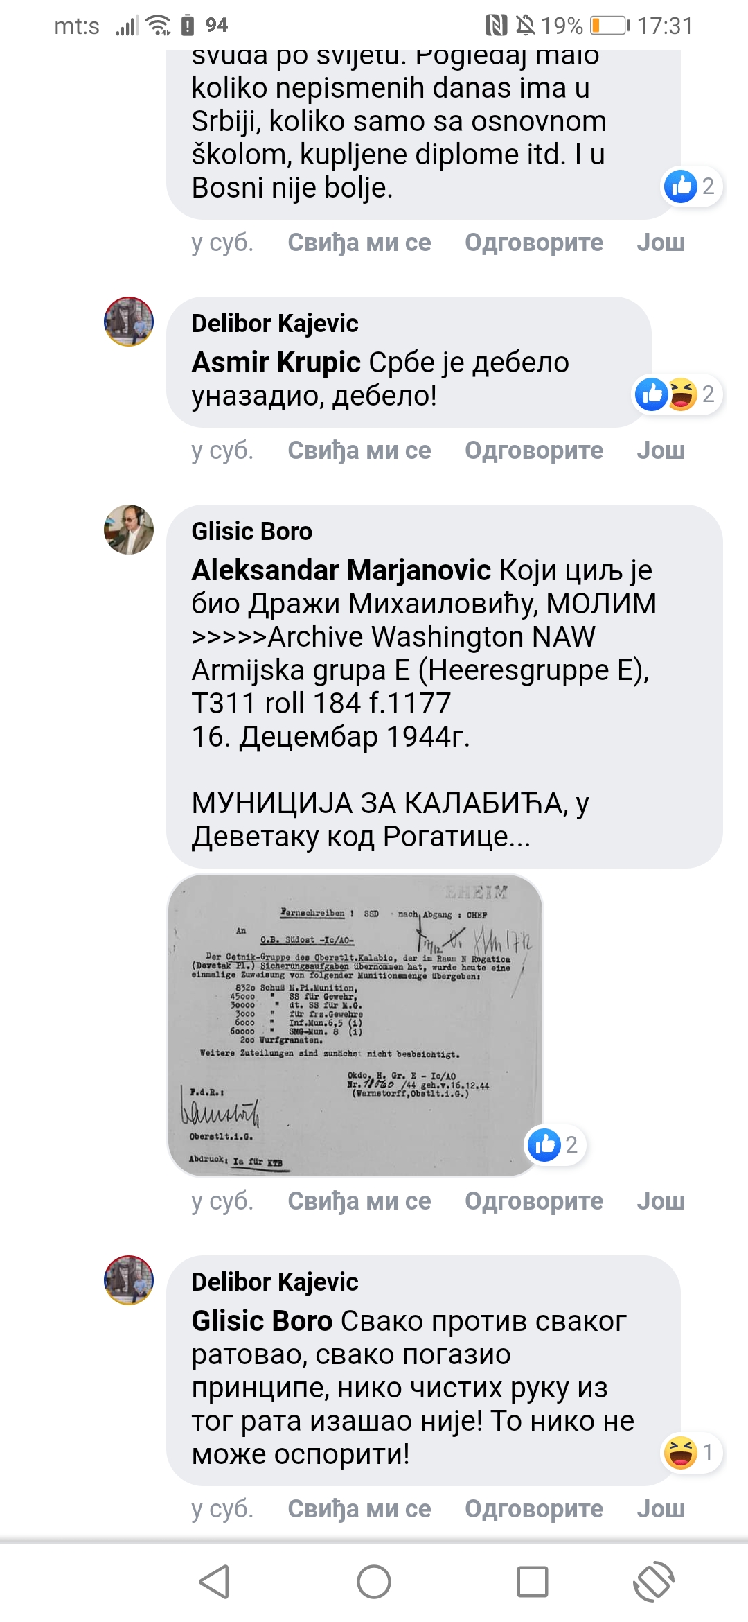The height and width of the screenshot is (1622, 748).
Task: Tap the Android home circle button
Action: click(374, 1582)
